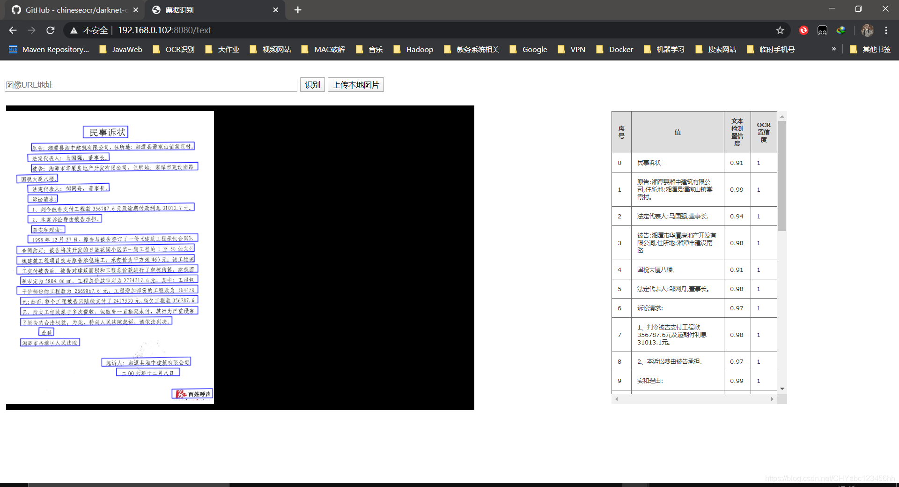Viewport: 899px width, 487px height.
Task: Click the Maven Repository bookmark icon
Action: (13, 49)
